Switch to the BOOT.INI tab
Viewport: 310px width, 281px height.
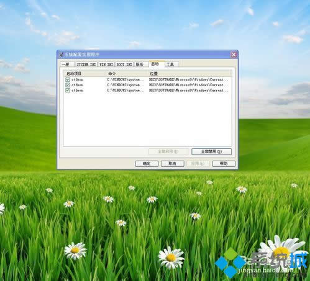pos(124,65)
